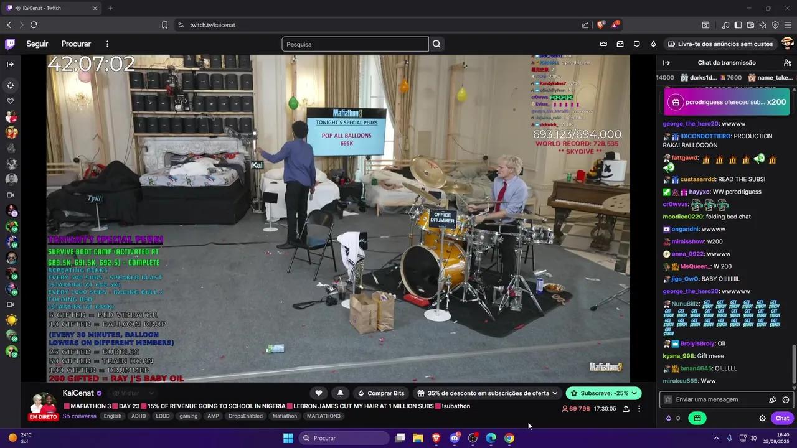797x448 pixels.
Task: Send message with Chat button
Action: tap(783, 418)
